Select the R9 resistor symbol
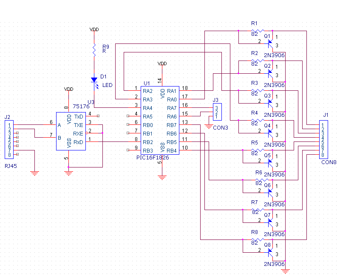 tap(94, 50)
